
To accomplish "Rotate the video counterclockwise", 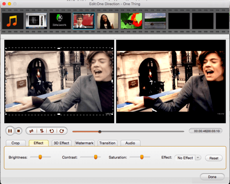I will pos(52,131).
